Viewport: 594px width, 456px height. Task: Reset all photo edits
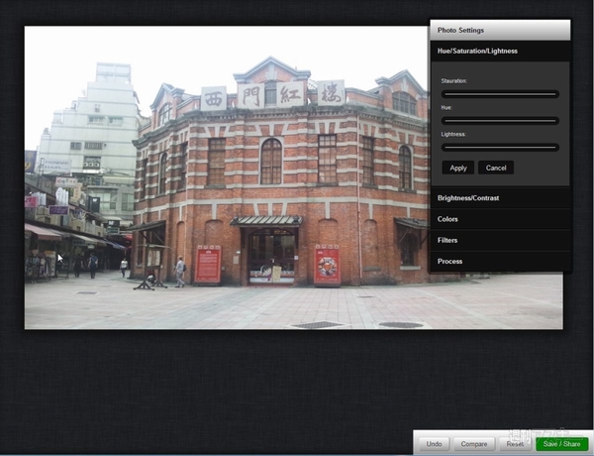(x=515, y=444)
